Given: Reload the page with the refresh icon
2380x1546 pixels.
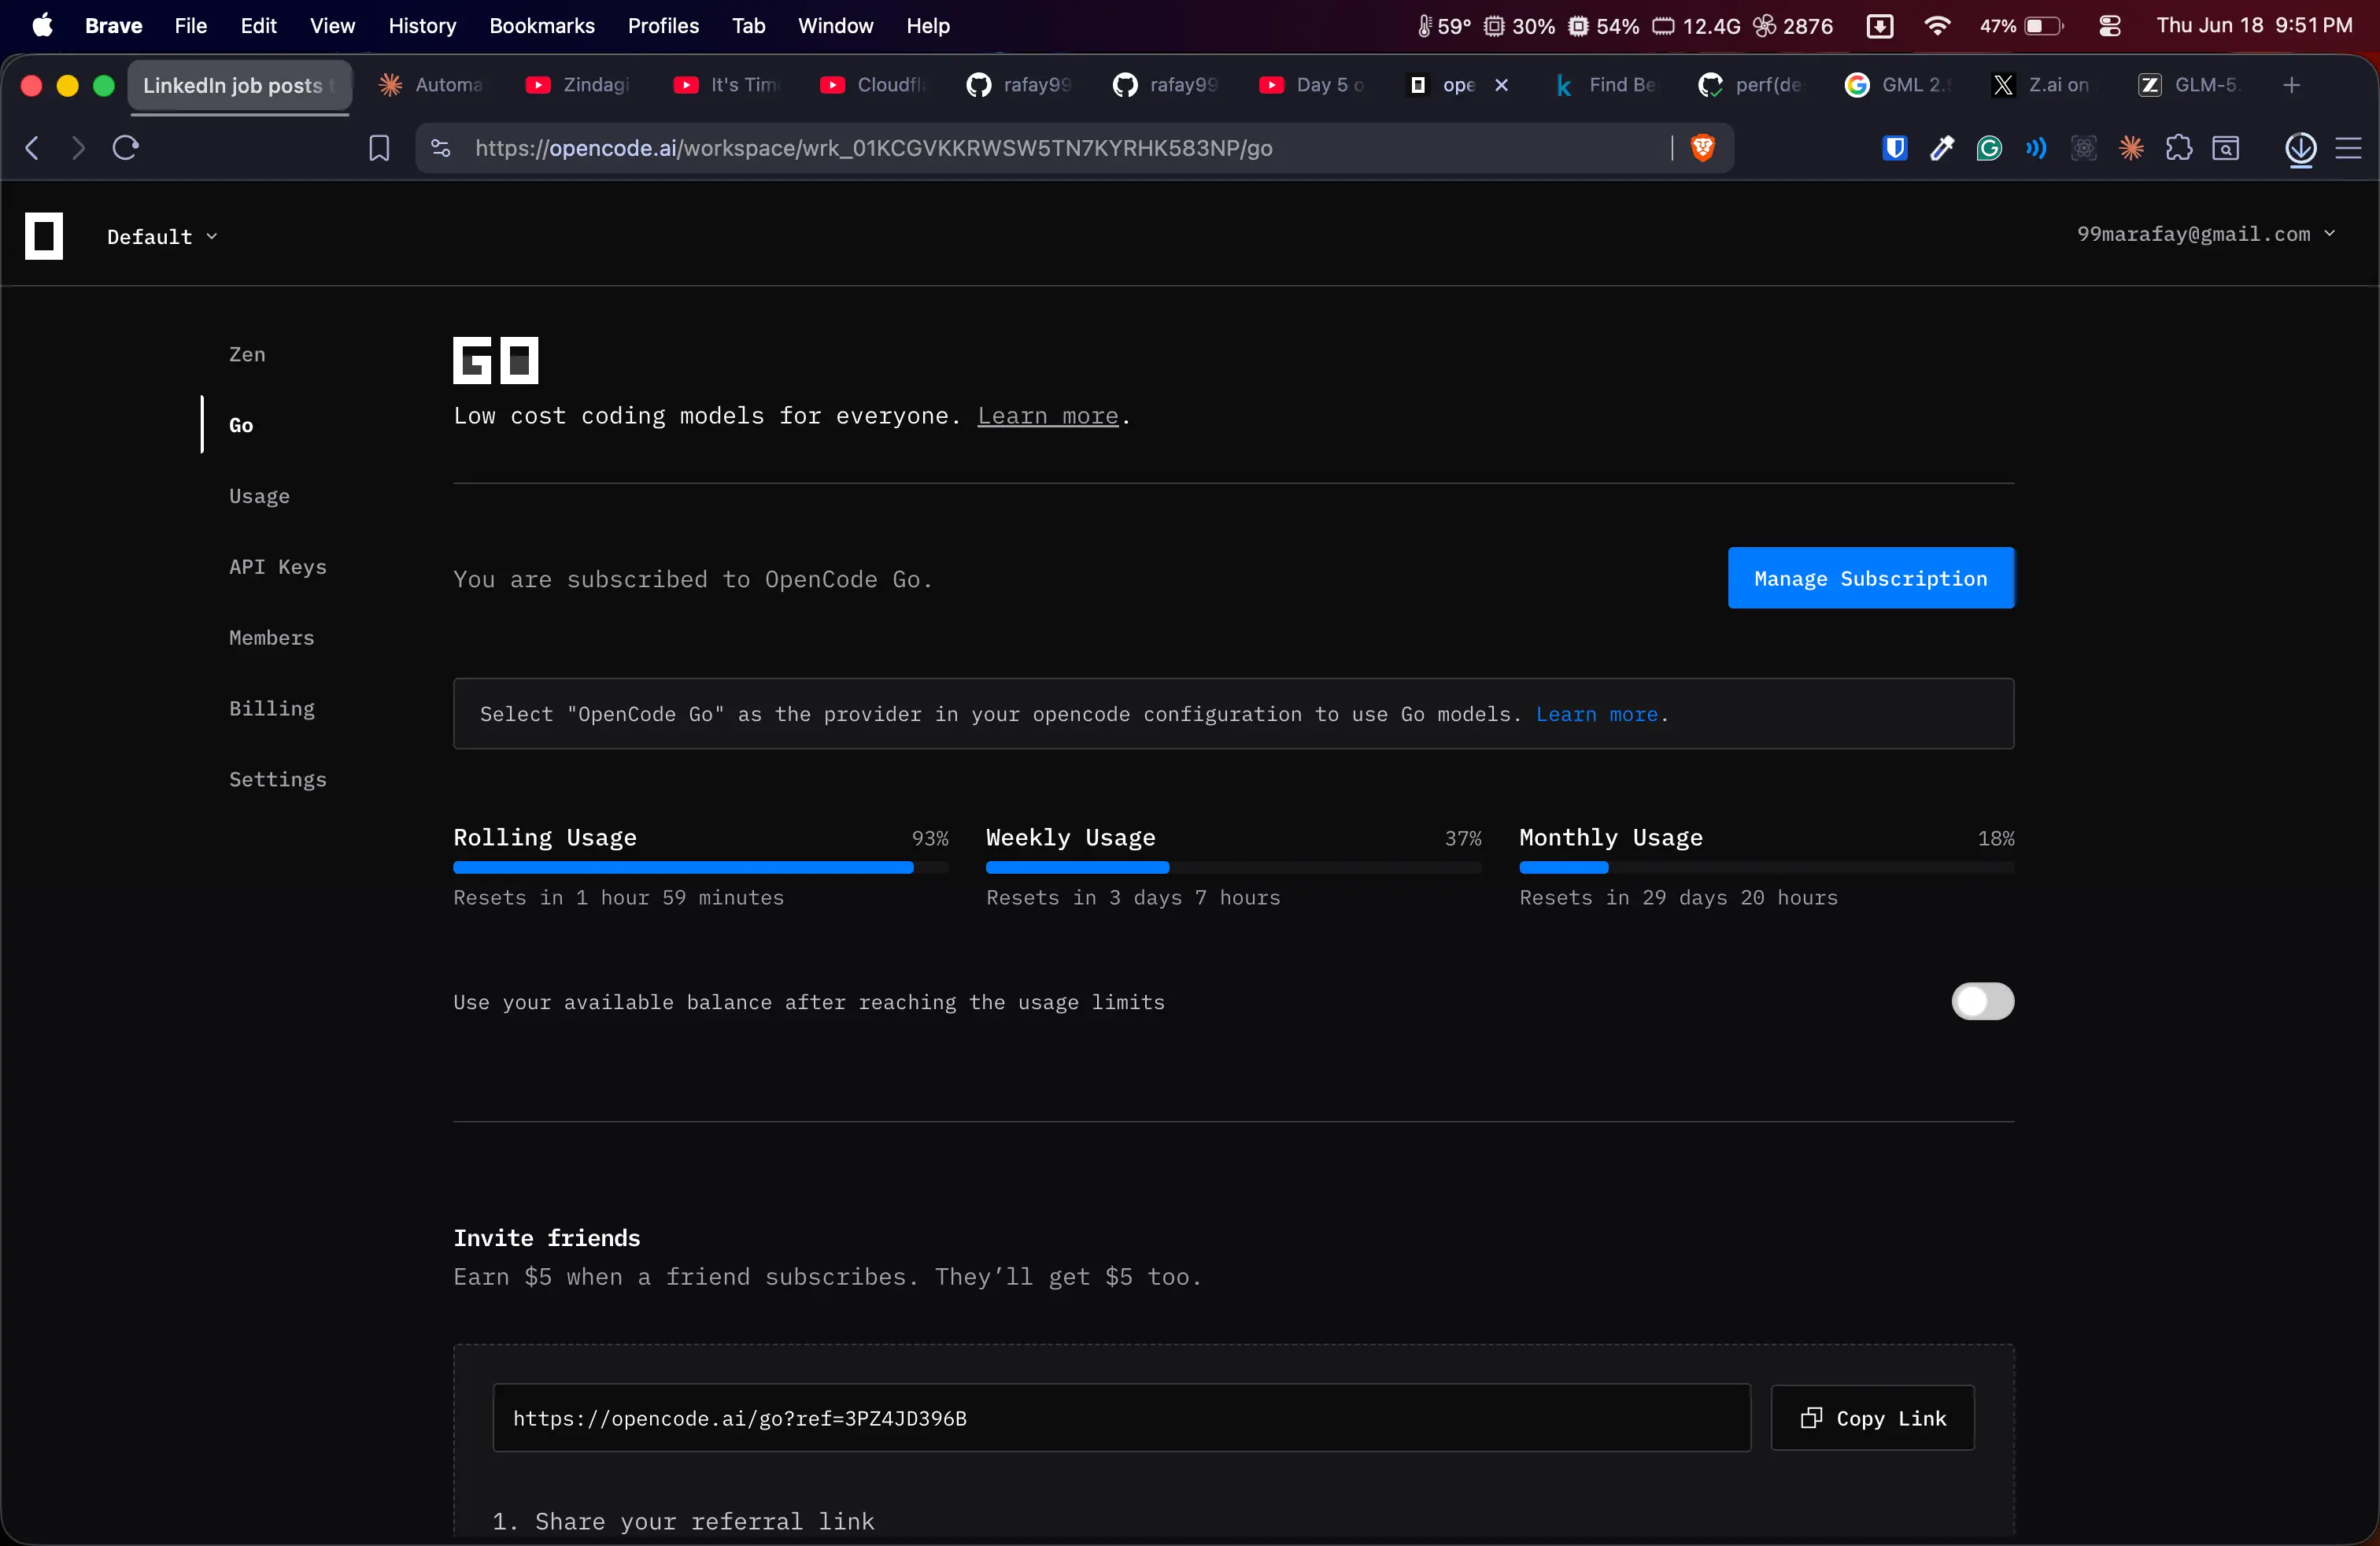Looking at the screenshot, I should [125, 148].
